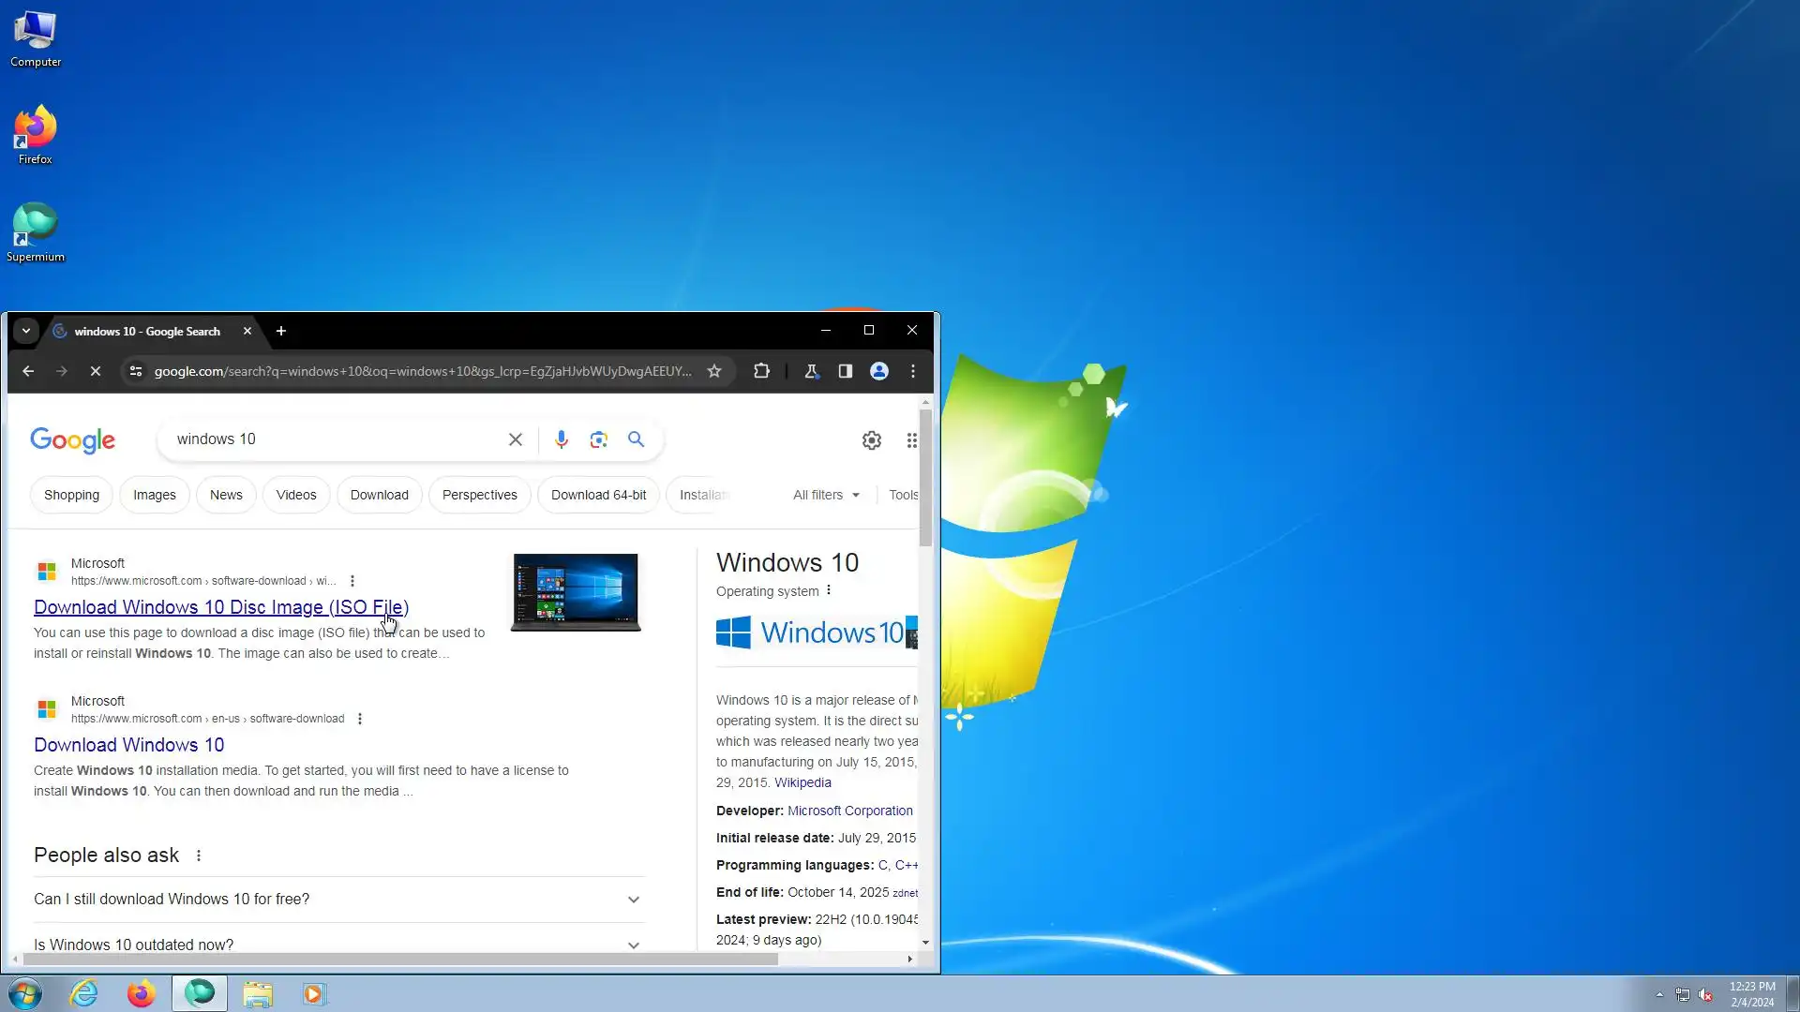Open Google Lens image search icon

tap(598, 439)
